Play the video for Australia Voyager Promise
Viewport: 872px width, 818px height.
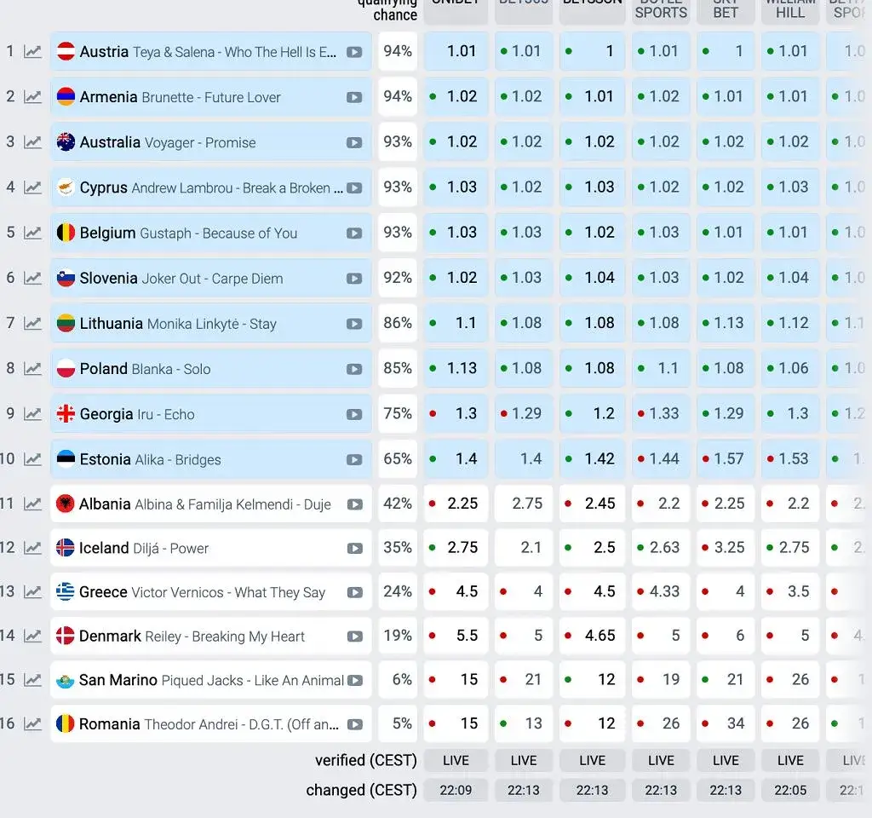(354, 142)
